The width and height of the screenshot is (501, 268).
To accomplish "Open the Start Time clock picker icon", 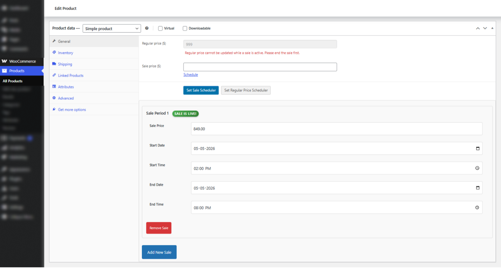I will pyautogui.click(x=477, y=168).
